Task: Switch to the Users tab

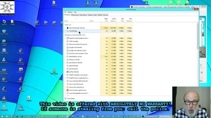Action: tap(95, 15)
